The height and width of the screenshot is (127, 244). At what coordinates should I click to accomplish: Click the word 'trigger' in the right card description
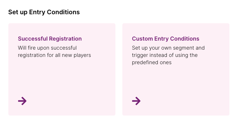[x=140, y=55]
